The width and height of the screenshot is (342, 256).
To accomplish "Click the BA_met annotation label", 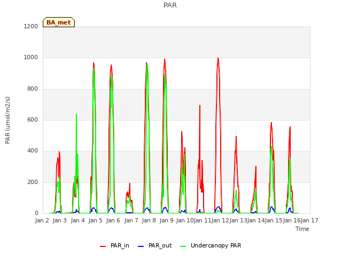I will click(x=59, y=22).
